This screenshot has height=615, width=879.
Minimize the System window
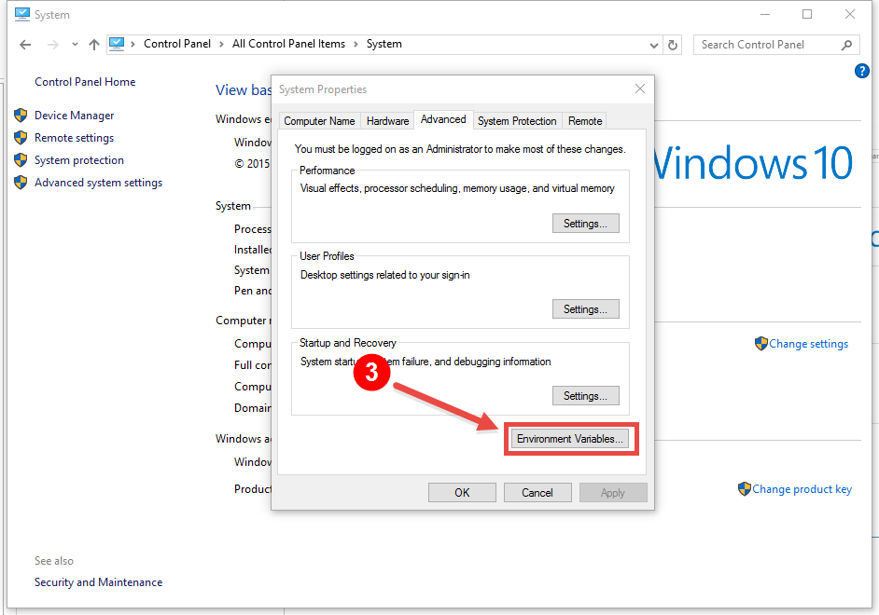click(765, 15)
